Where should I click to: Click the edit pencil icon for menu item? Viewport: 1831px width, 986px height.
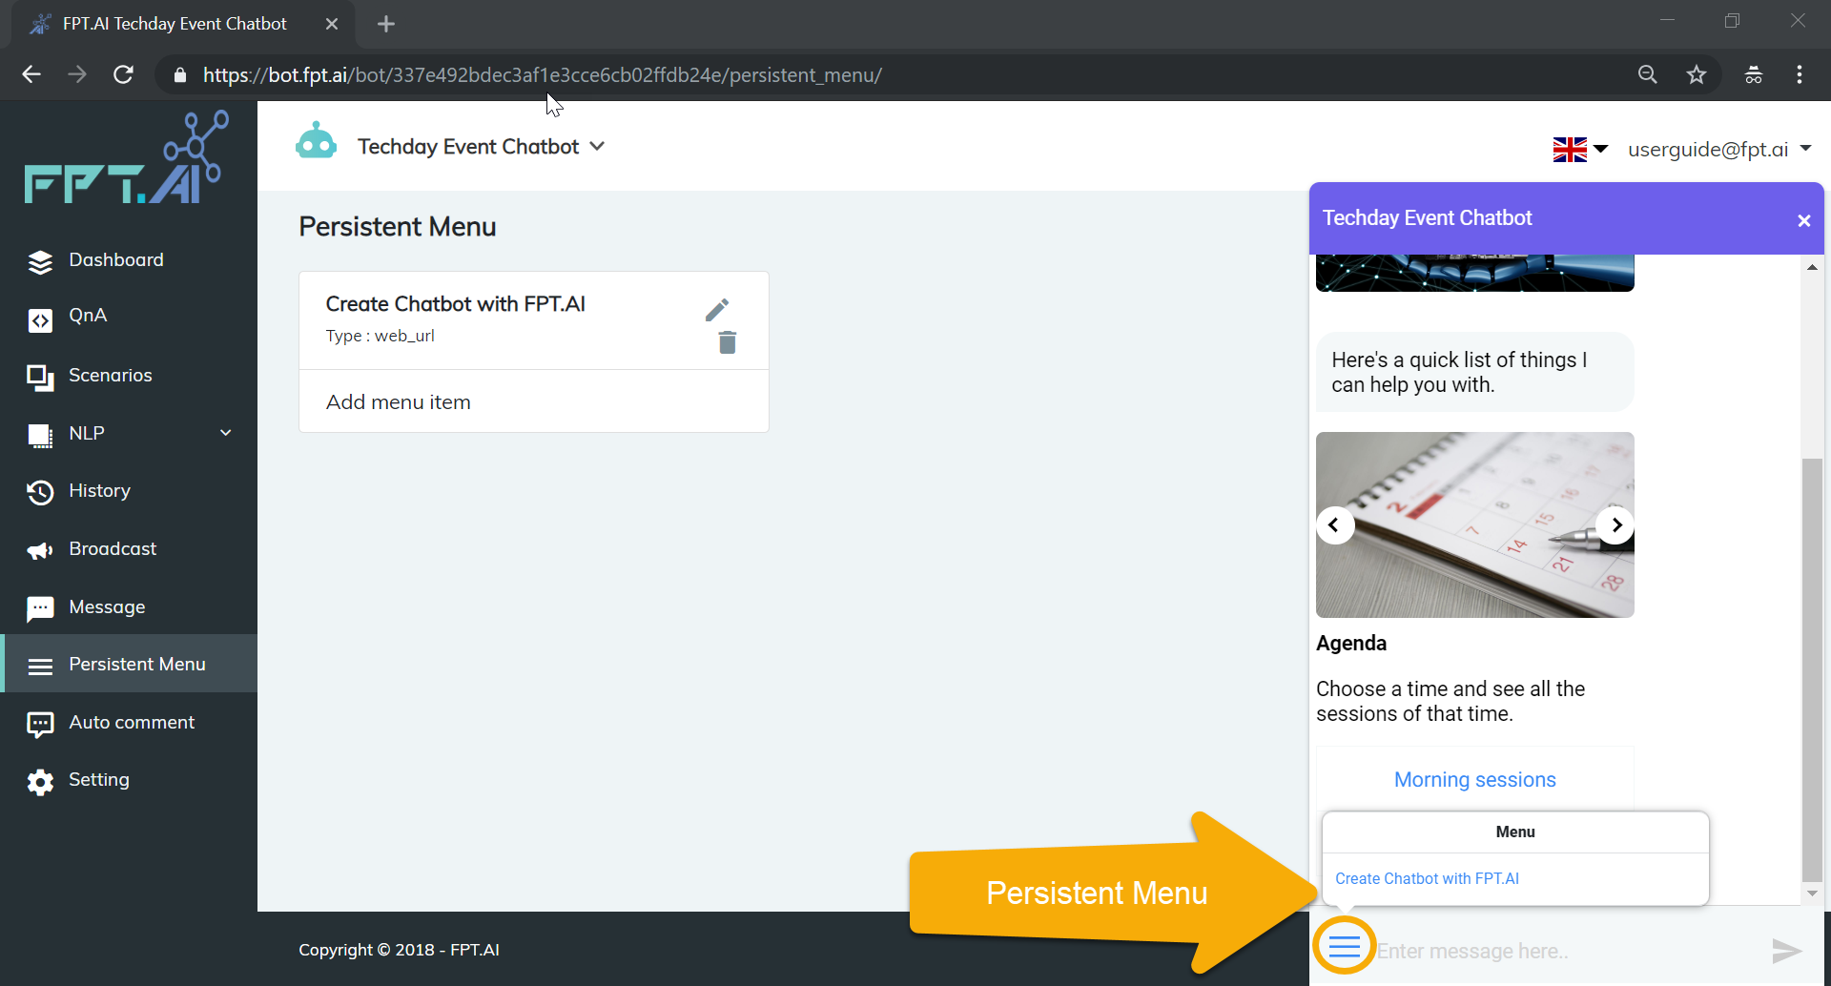tap(717, 310)
